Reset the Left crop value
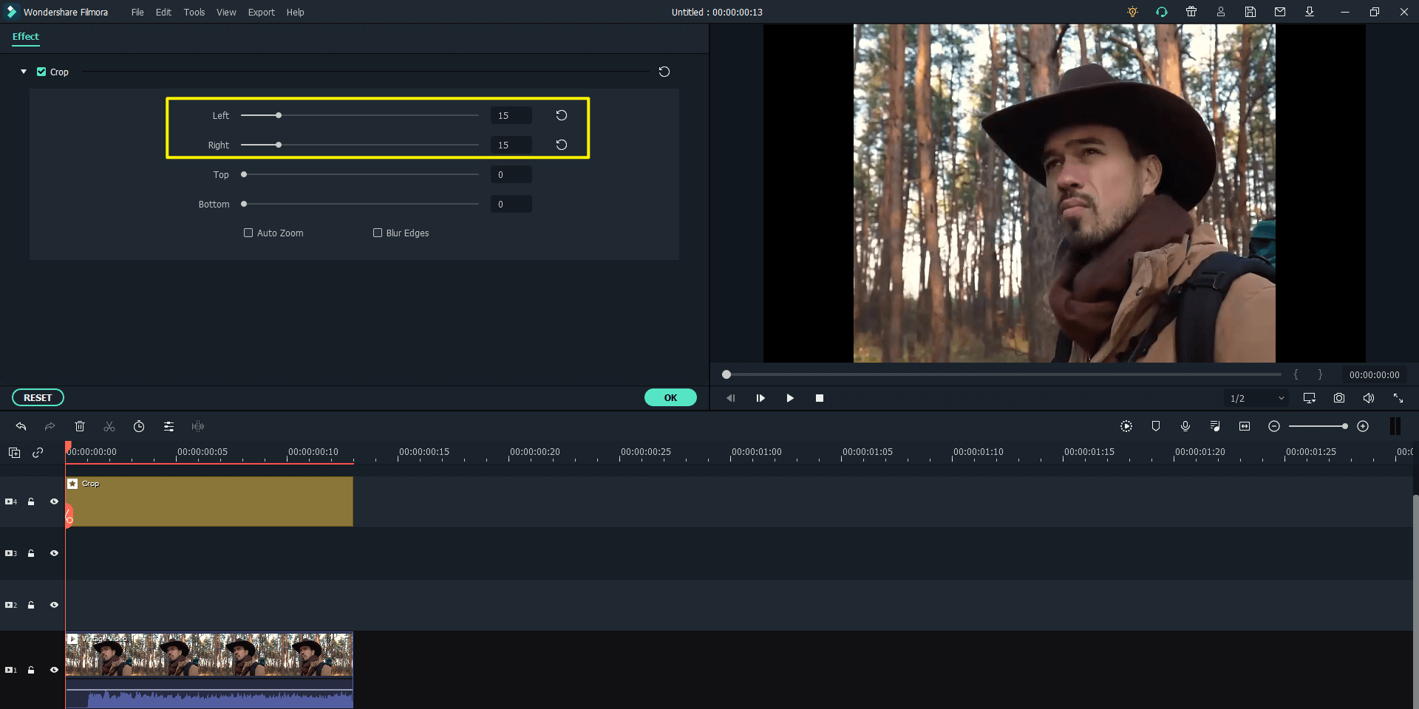The image size is (1419, 709). (562, 115)
